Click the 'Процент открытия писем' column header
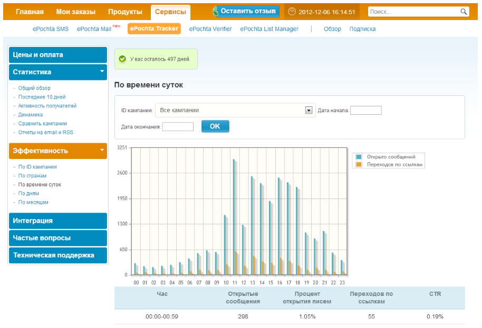This screenshot has width=482, height=328. (x=307, y=297)
